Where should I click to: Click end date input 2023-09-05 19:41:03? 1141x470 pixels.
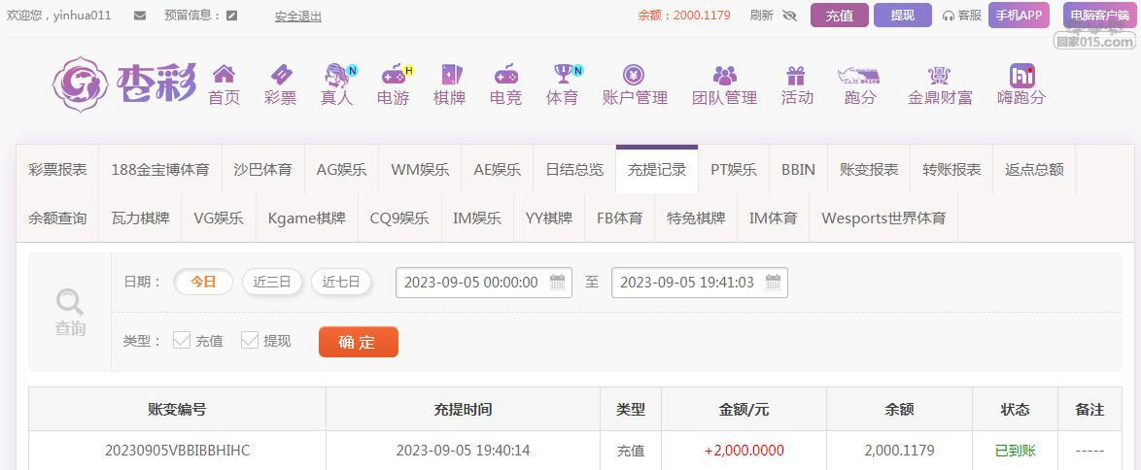point(700,283)
